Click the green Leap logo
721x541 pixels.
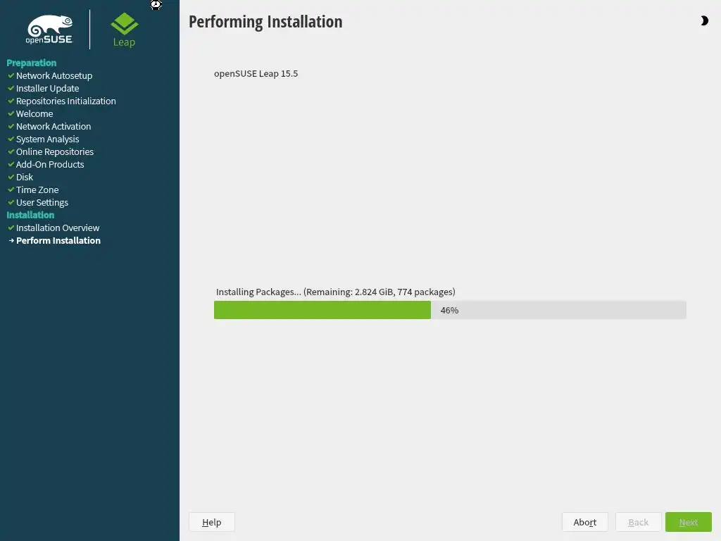(124, 30)
